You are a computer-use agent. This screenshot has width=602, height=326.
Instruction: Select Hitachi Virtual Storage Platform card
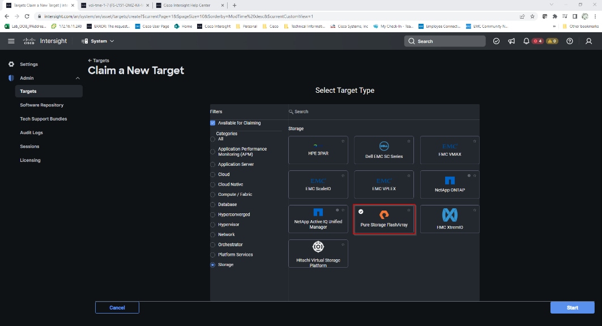pos(318,254)
